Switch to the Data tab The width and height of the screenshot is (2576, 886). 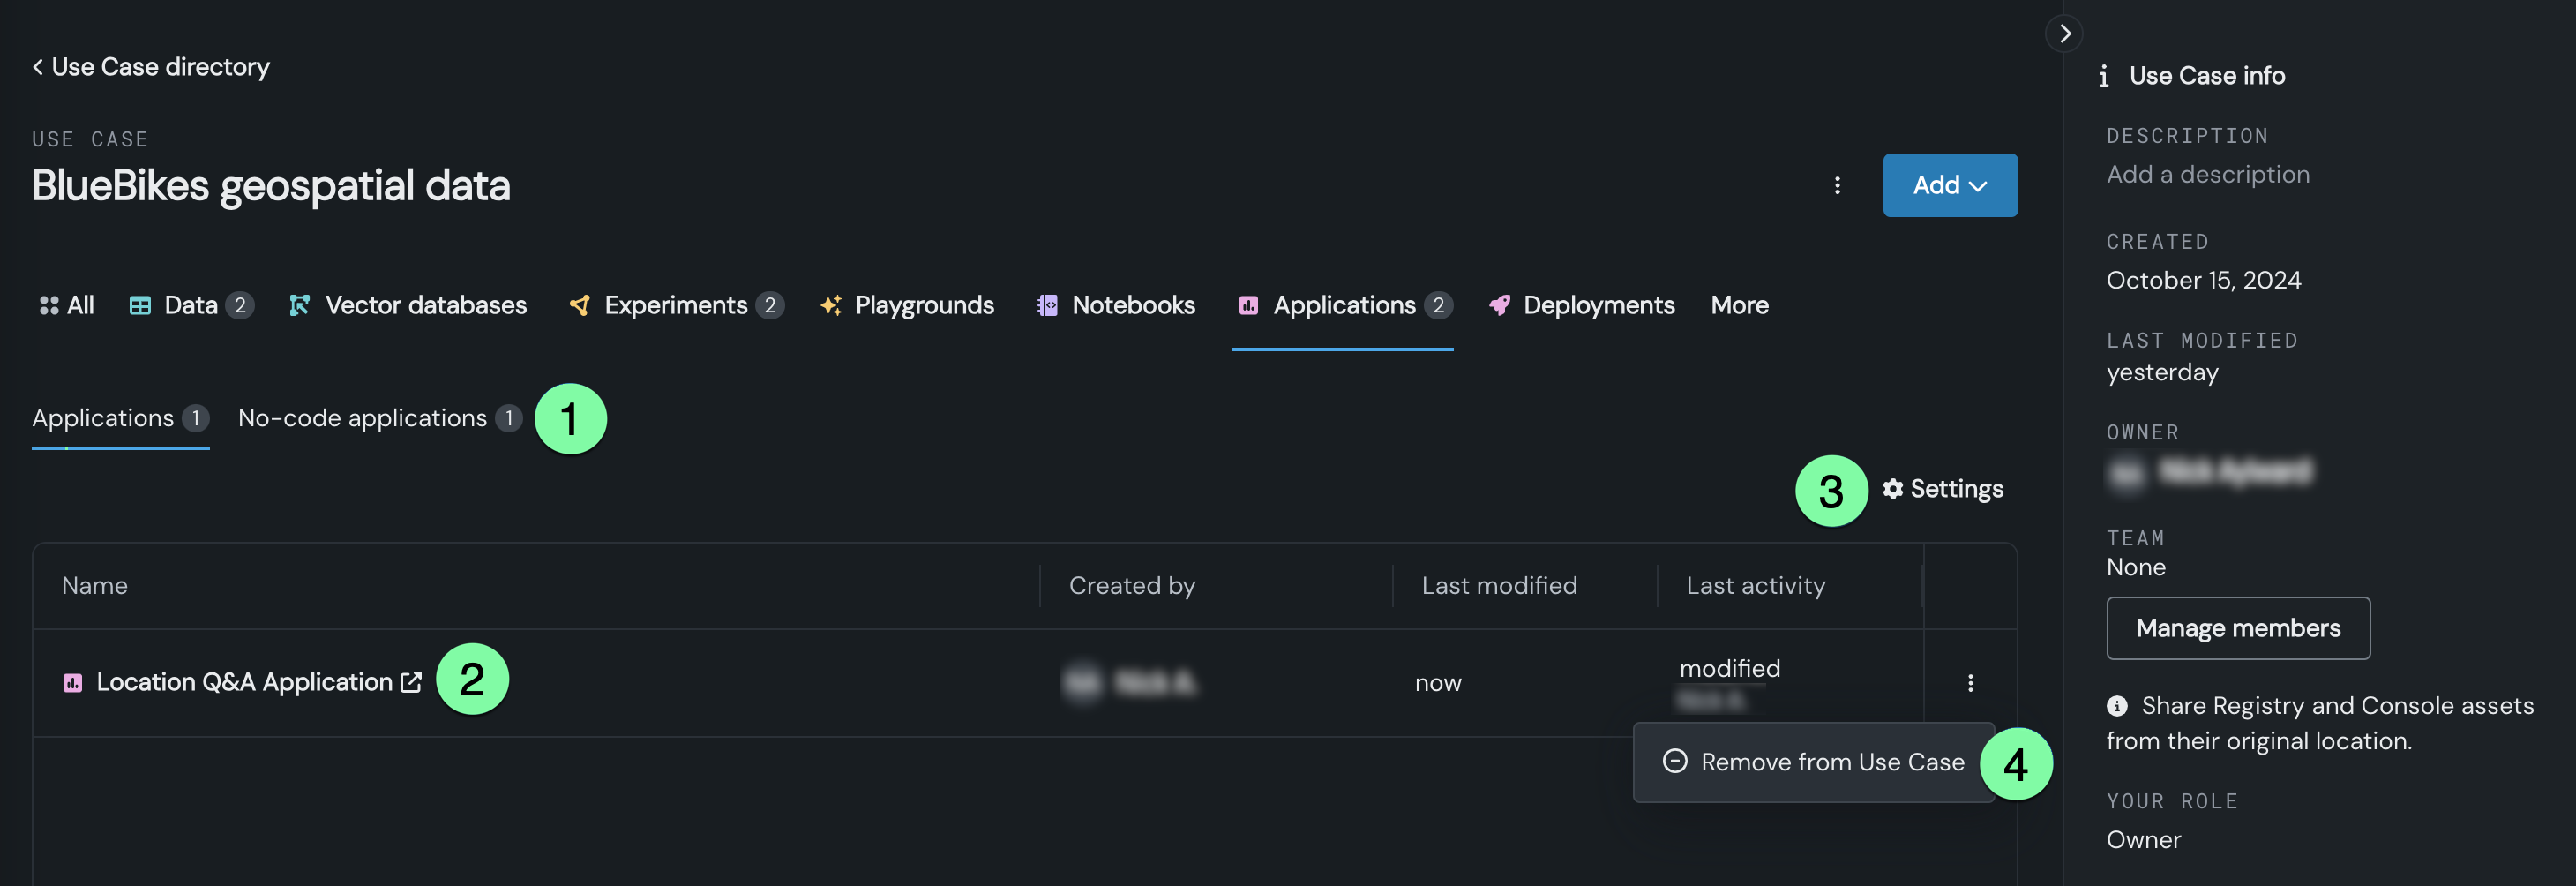190,306
